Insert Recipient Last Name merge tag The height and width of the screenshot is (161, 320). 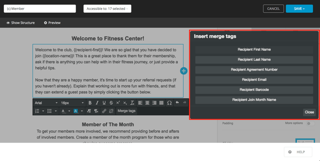coord(254,60)
